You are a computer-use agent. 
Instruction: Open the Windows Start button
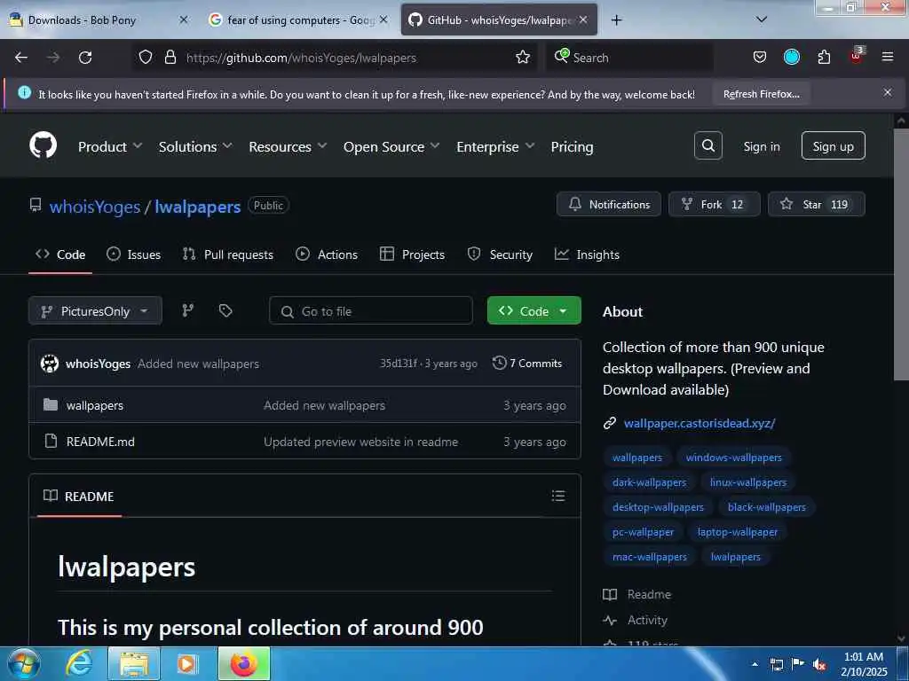pyautogui.click(x=22, y=663)
